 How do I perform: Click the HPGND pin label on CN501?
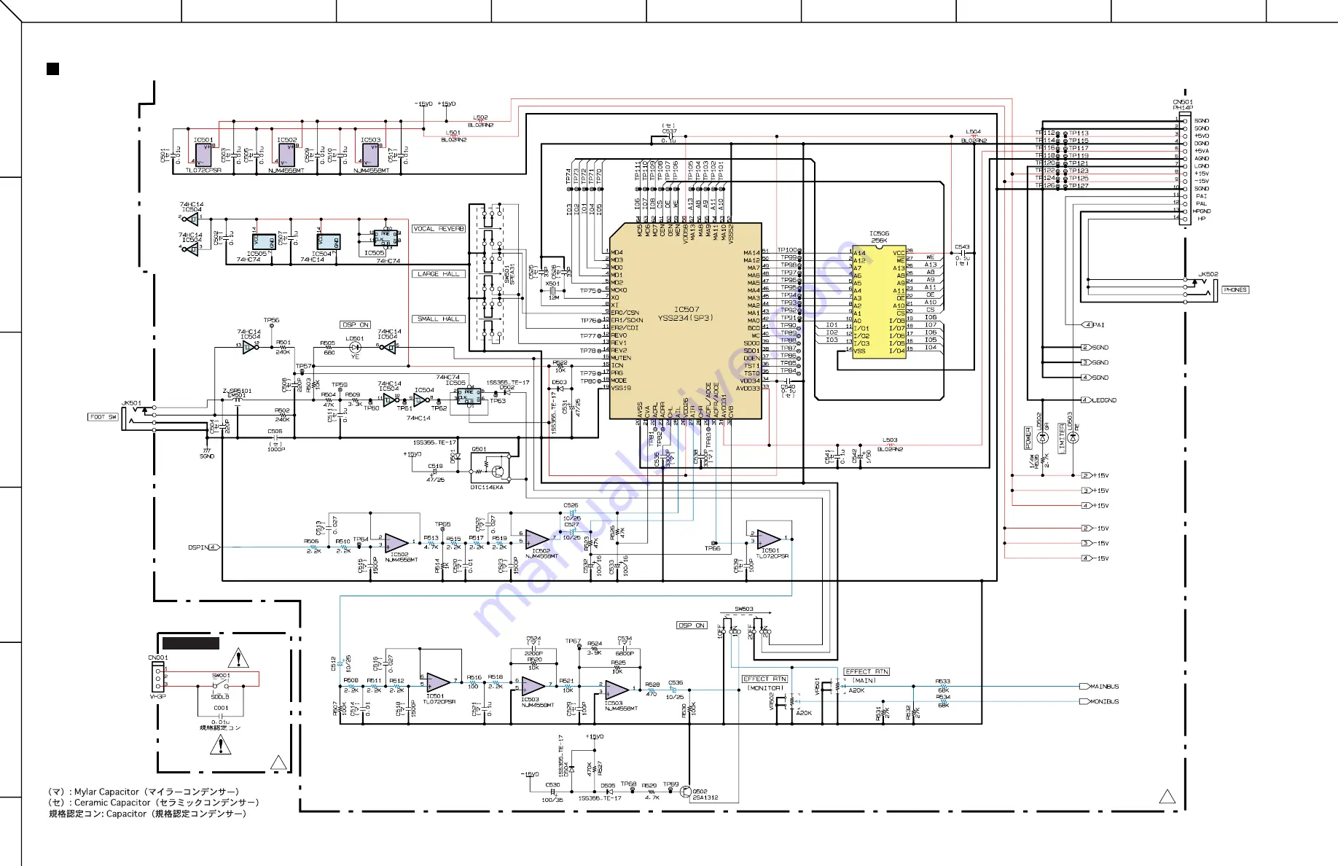click(x=1202, y=211)
